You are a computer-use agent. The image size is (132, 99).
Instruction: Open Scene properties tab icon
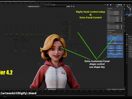click(x=127, y=45)
